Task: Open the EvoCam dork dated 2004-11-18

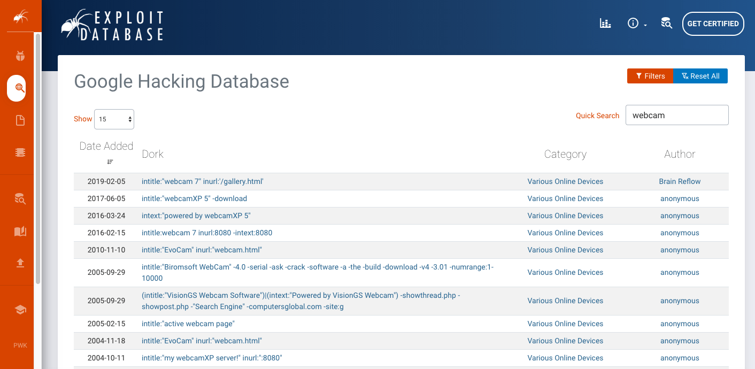Action: click(x=202, y=341)
